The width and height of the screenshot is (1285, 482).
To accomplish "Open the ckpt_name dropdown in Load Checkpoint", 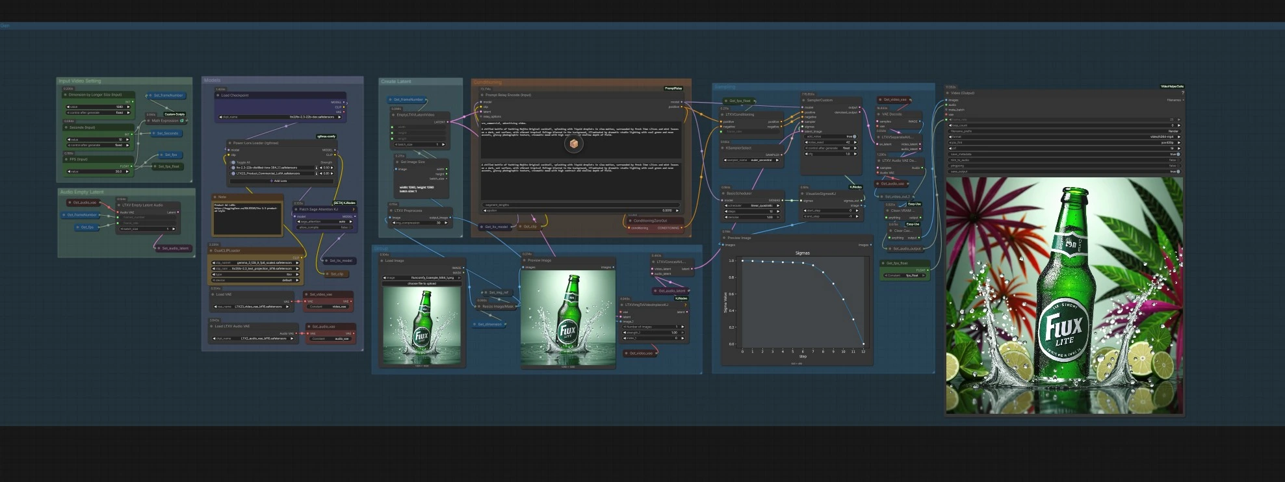I will (x=279, y=117).
